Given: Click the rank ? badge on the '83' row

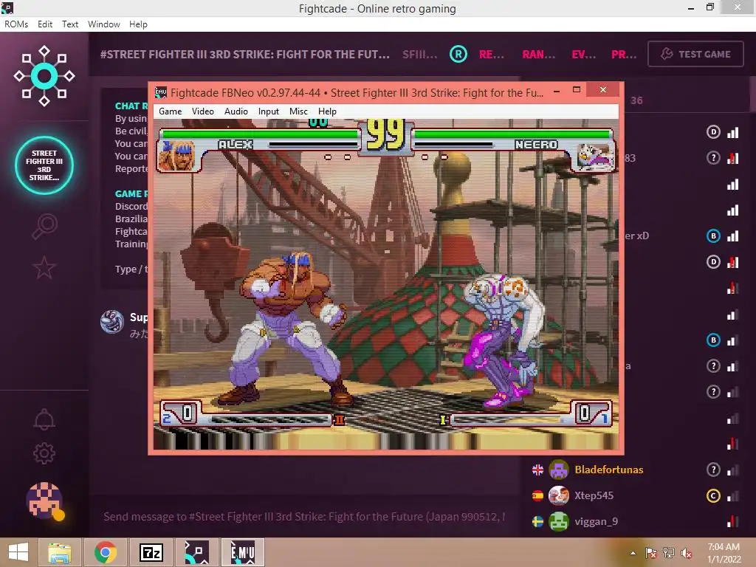Looking at the screenshot, I should (x=713, y=158).
